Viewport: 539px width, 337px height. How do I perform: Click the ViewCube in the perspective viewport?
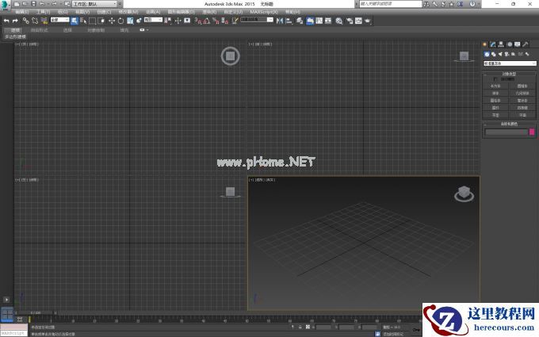tap(464, 193)
